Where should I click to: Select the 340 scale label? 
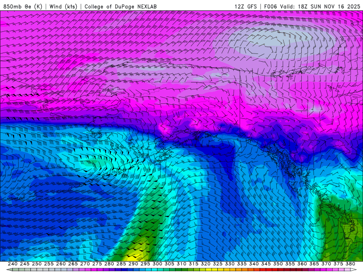pos(254,264)
